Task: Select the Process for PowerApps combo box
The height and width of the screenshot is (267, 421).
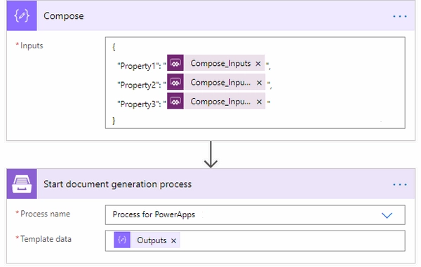Action: click(255, 214)
